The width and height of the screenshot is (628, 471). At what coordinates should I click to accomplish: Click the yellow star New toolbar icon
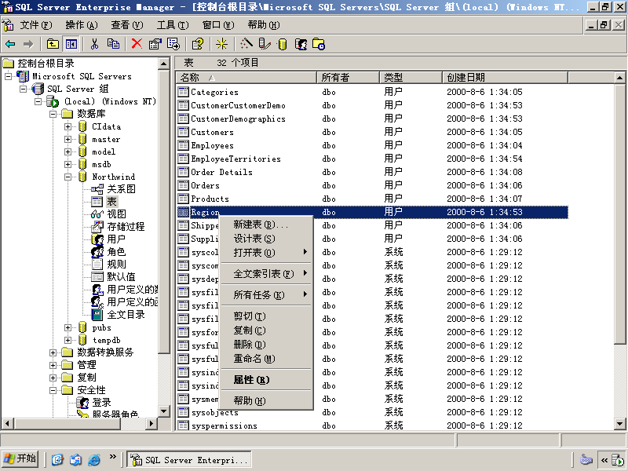pyautogui.click(x=221, y=44)
